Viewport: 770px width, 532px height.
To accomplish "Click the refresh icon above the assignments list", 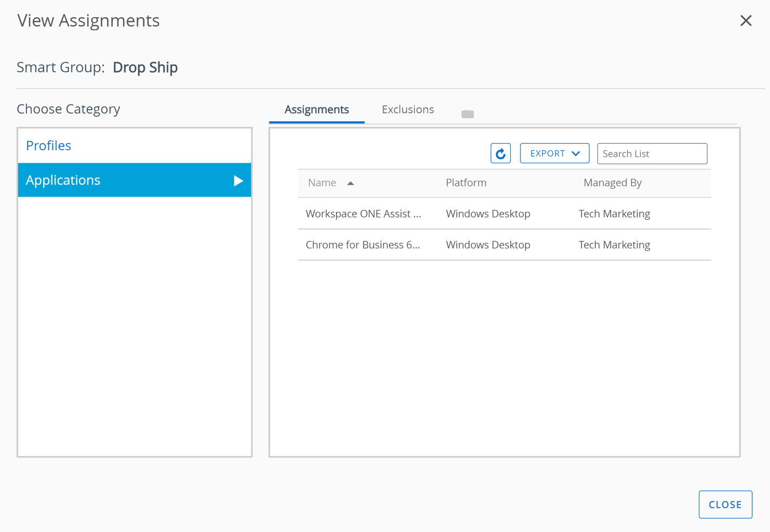I will click(x=500, y=153).
